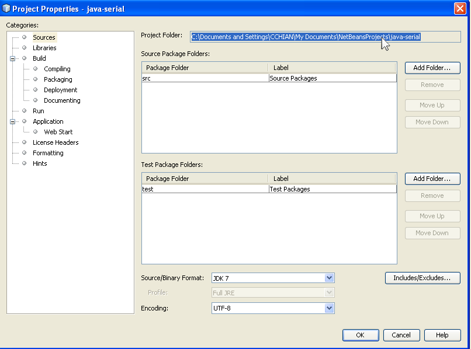Open the Encoding dropdown
This screenshot has width=471, height=349.
330,307
